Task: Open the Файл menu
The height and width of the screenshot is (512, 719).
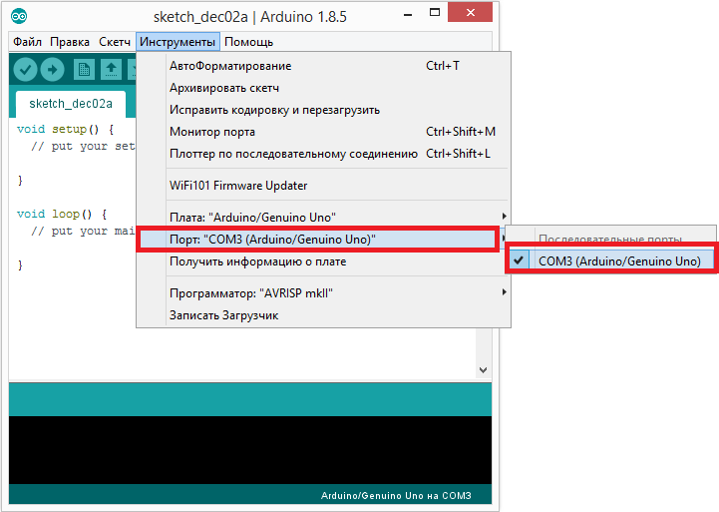Action: point(27,42)
